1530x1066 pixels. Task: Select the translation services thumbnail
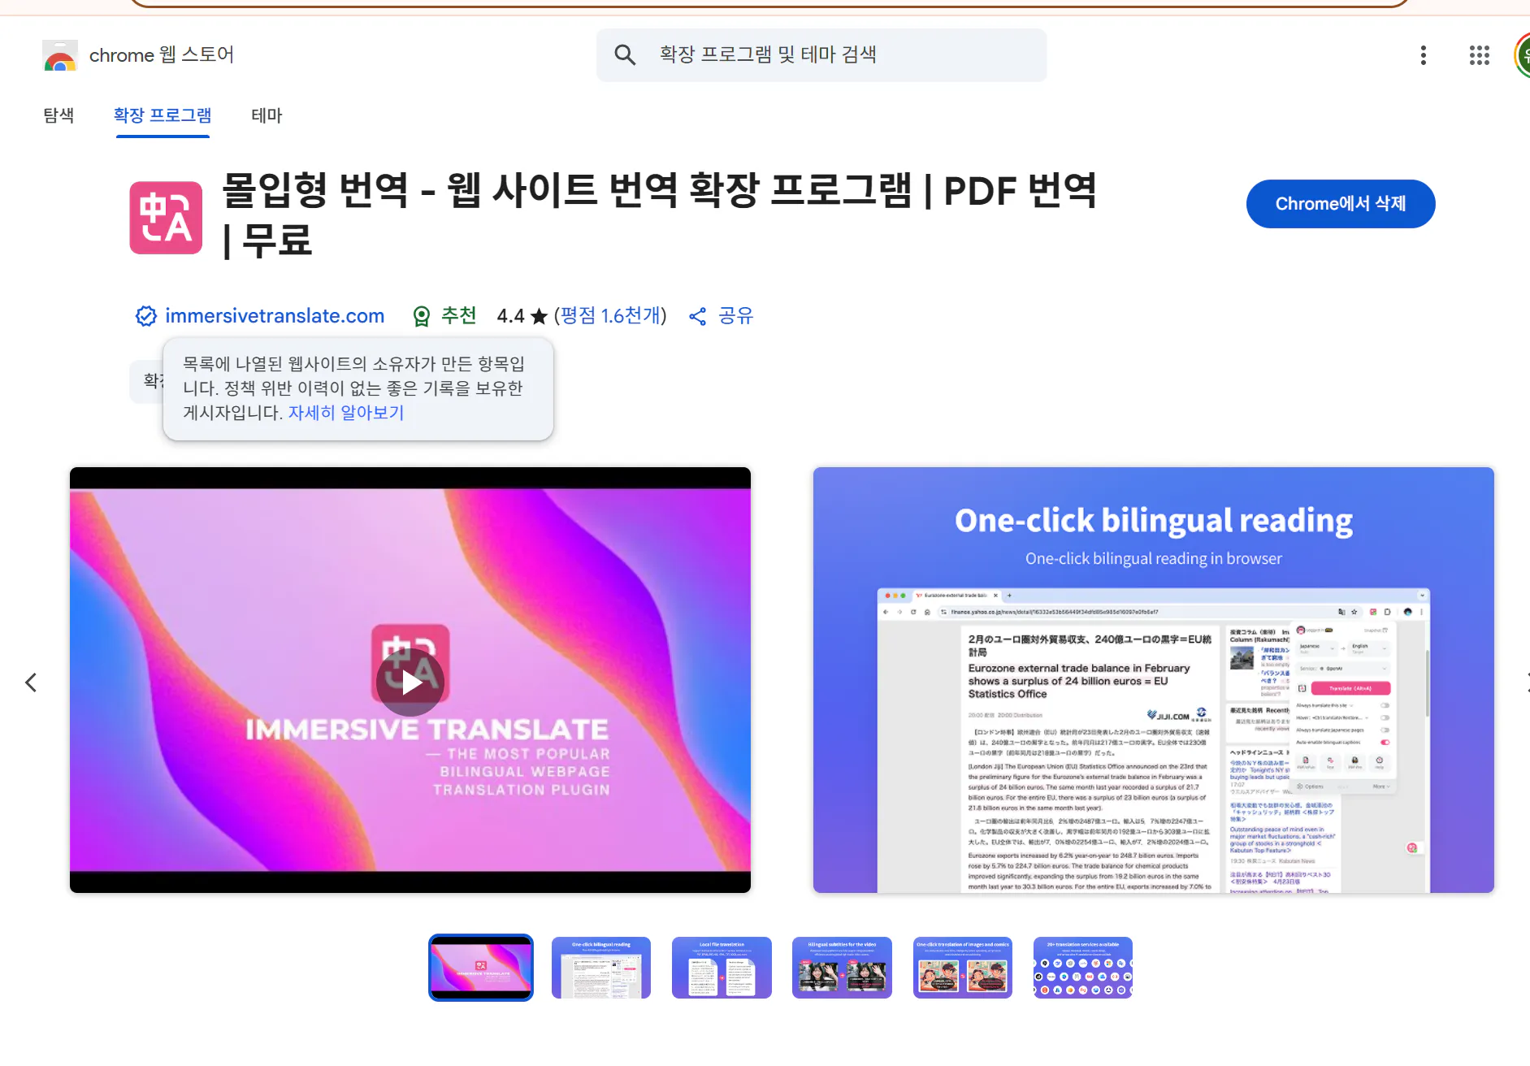tap(1083, 968)
